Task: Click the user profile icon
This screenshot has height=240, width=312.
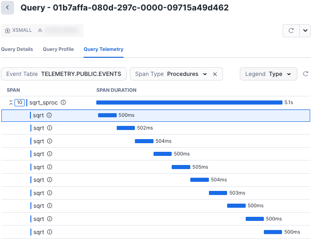Action: click(40, 30)
